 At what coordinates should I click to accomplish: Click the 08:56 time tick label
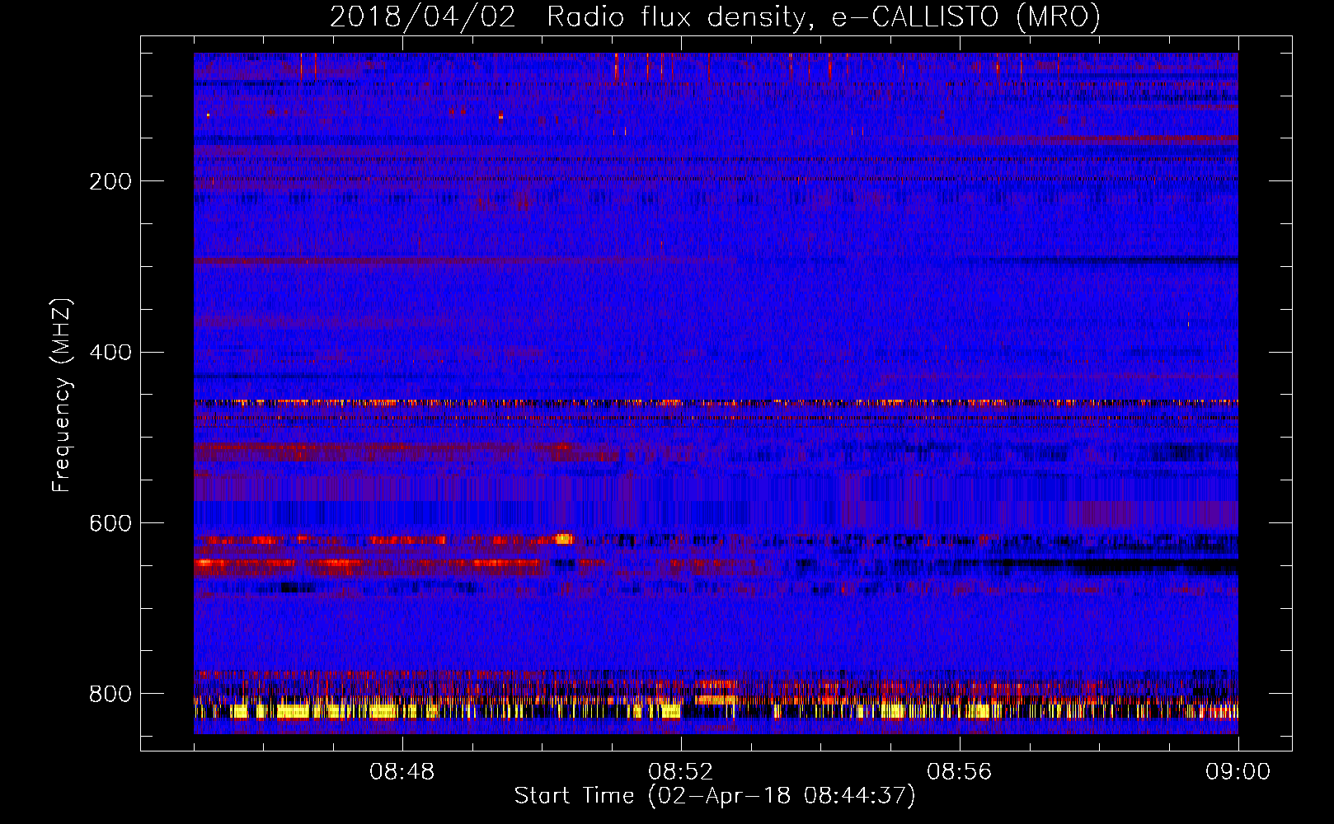point(960,772)
